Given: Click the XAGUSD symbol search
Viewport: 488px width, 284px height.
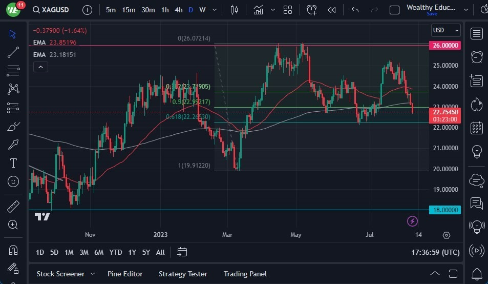Looking at the screenshot, I should [56, 10].
